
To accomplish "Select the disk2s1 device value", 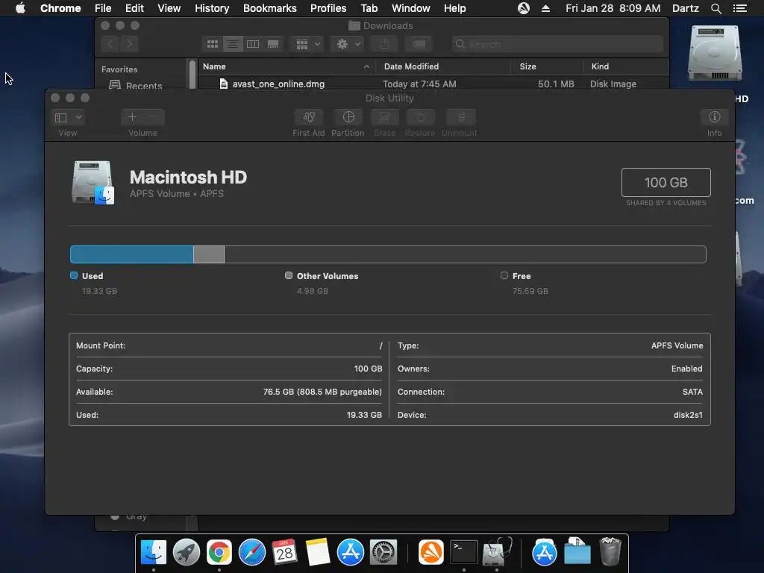I will pyautogui.click(x=688, y=415).
